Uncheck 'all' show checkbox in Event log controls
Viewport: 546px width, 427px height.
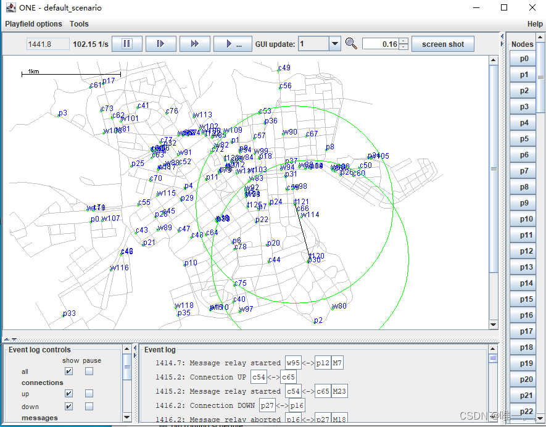click(x=68, y=371)
